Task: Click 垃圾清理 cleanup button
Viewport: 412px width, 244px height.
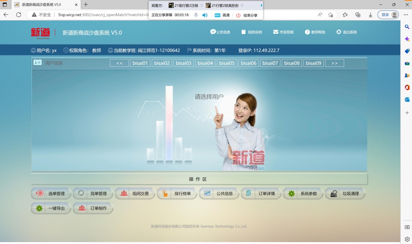Action: [x=345, y=193]
